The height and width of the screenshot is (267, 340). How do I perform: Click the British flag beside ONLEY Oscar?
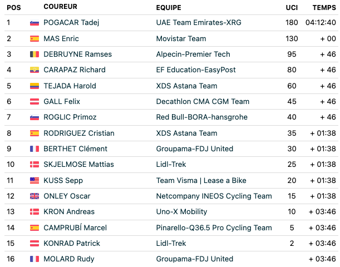(35, 196)
